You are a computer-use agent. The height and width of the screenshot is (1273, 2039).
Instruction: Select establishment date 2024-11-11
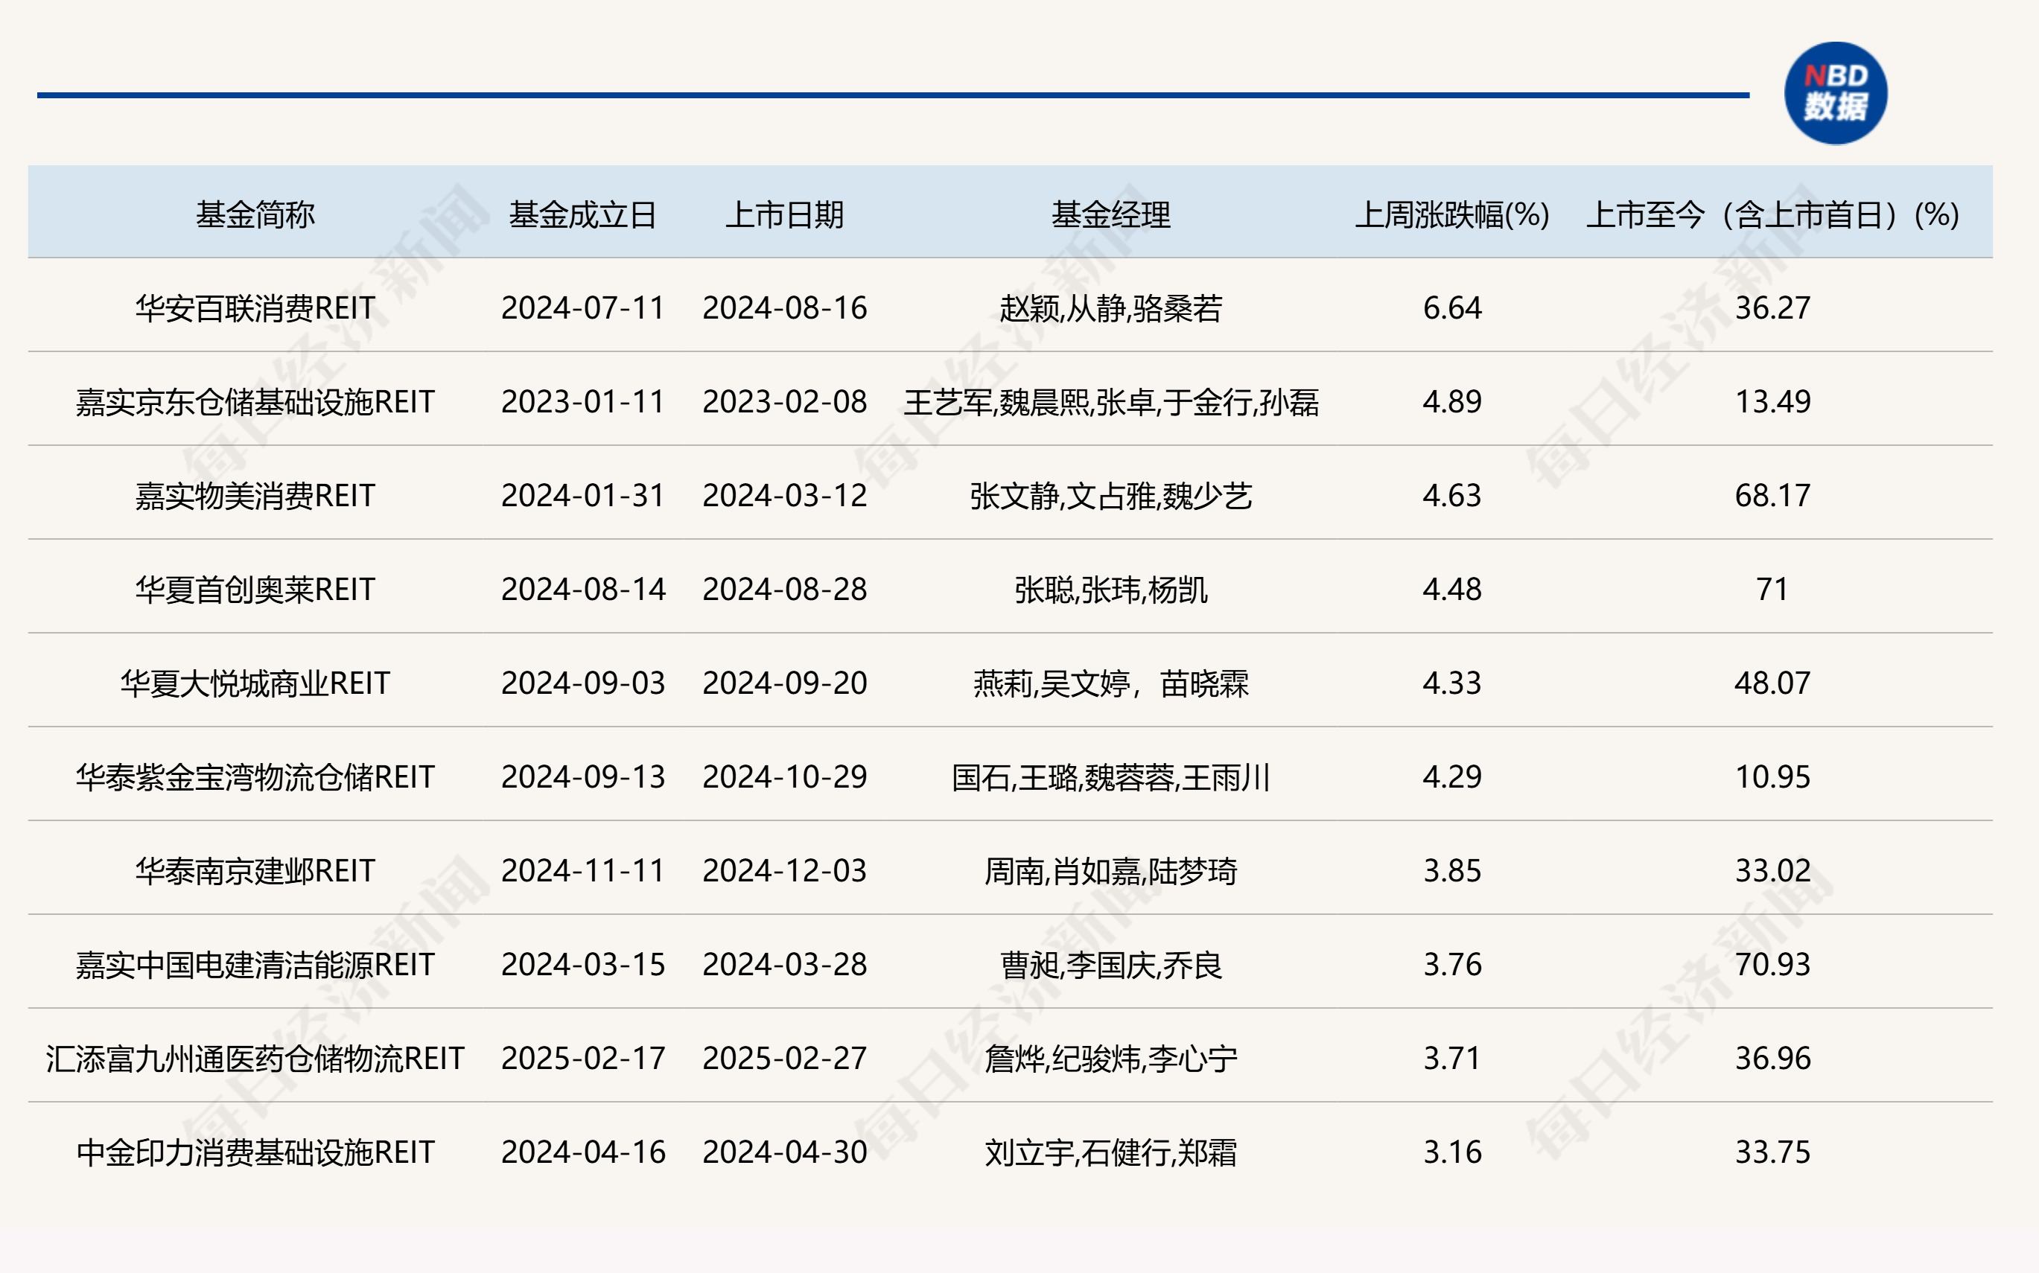point(583,870)
